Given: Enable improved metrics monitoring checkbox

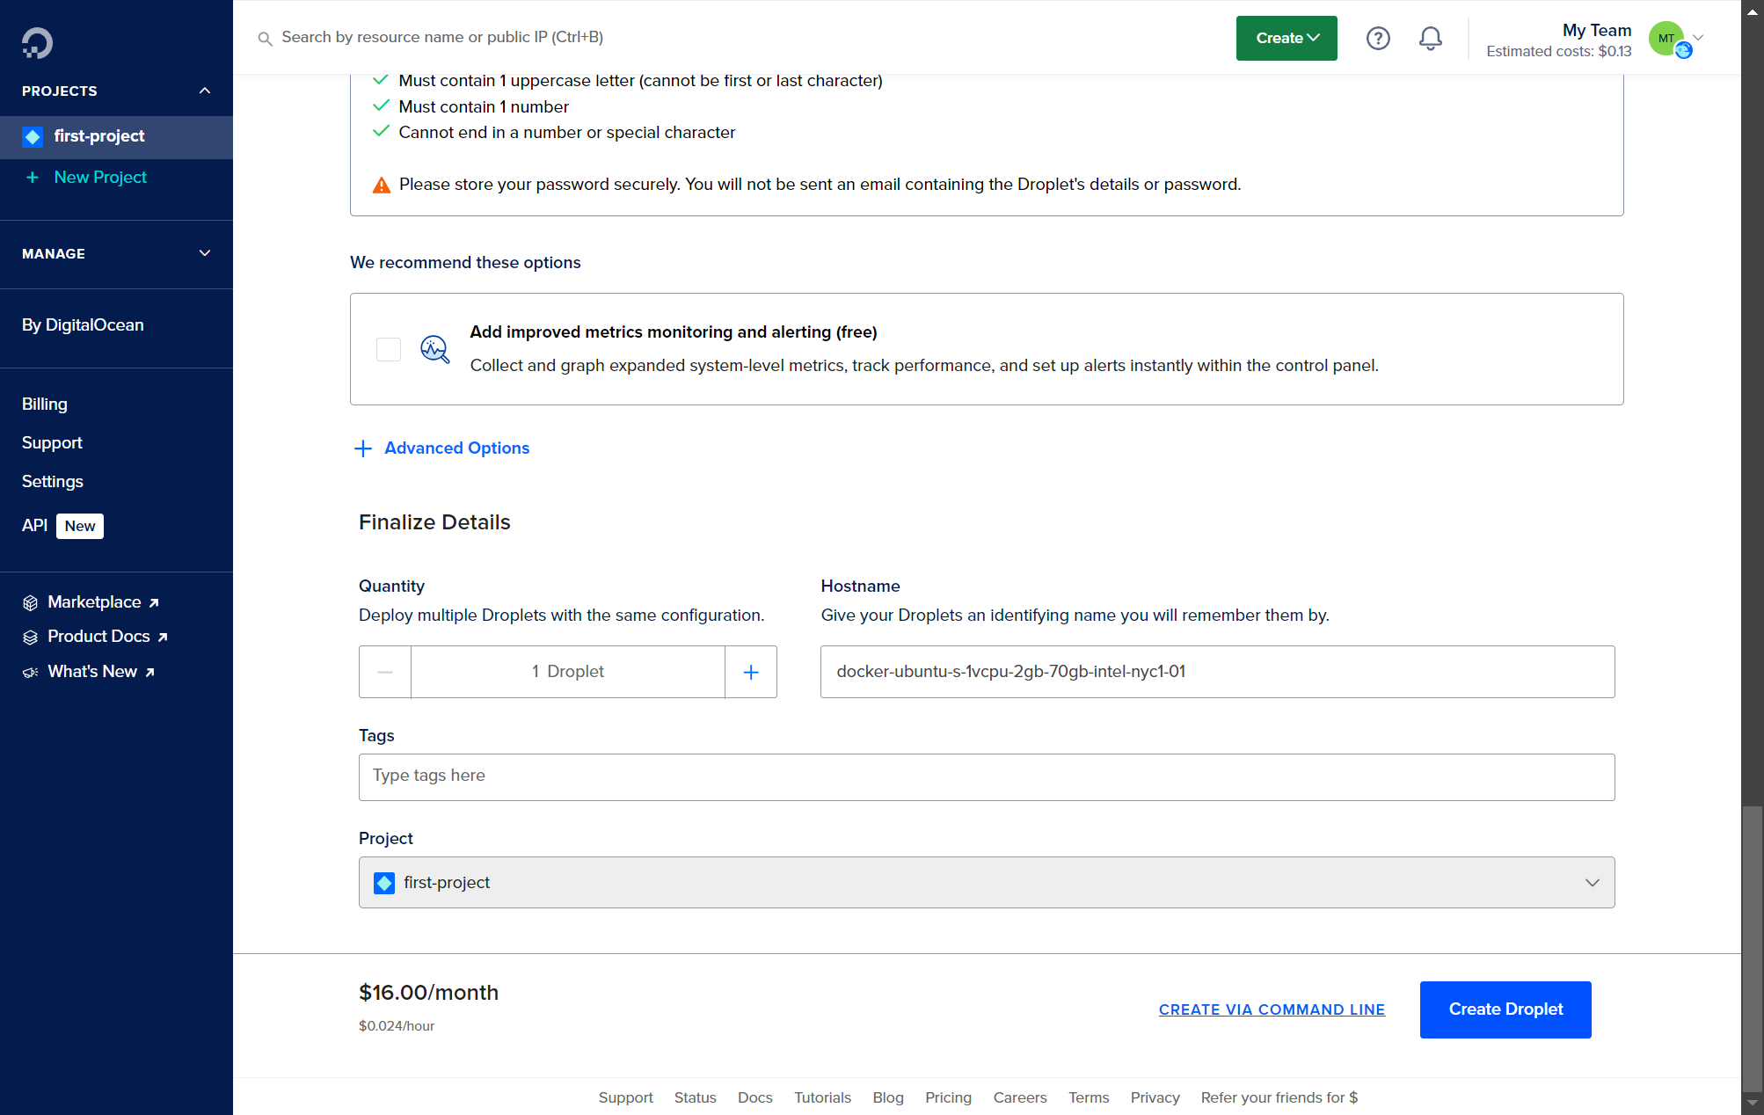Looking at the screenshot, I should click(389, 349).
